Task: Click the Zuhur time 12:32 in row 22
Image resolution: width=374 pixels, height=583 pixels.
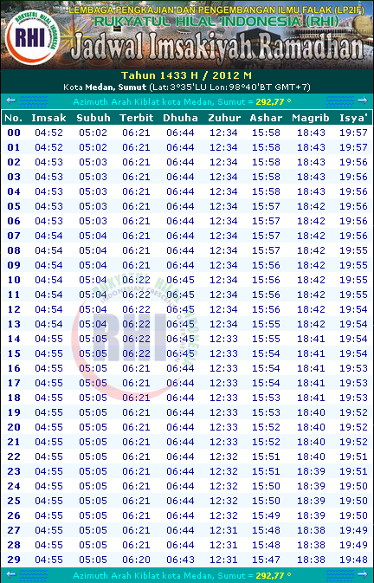Action: 223,457
